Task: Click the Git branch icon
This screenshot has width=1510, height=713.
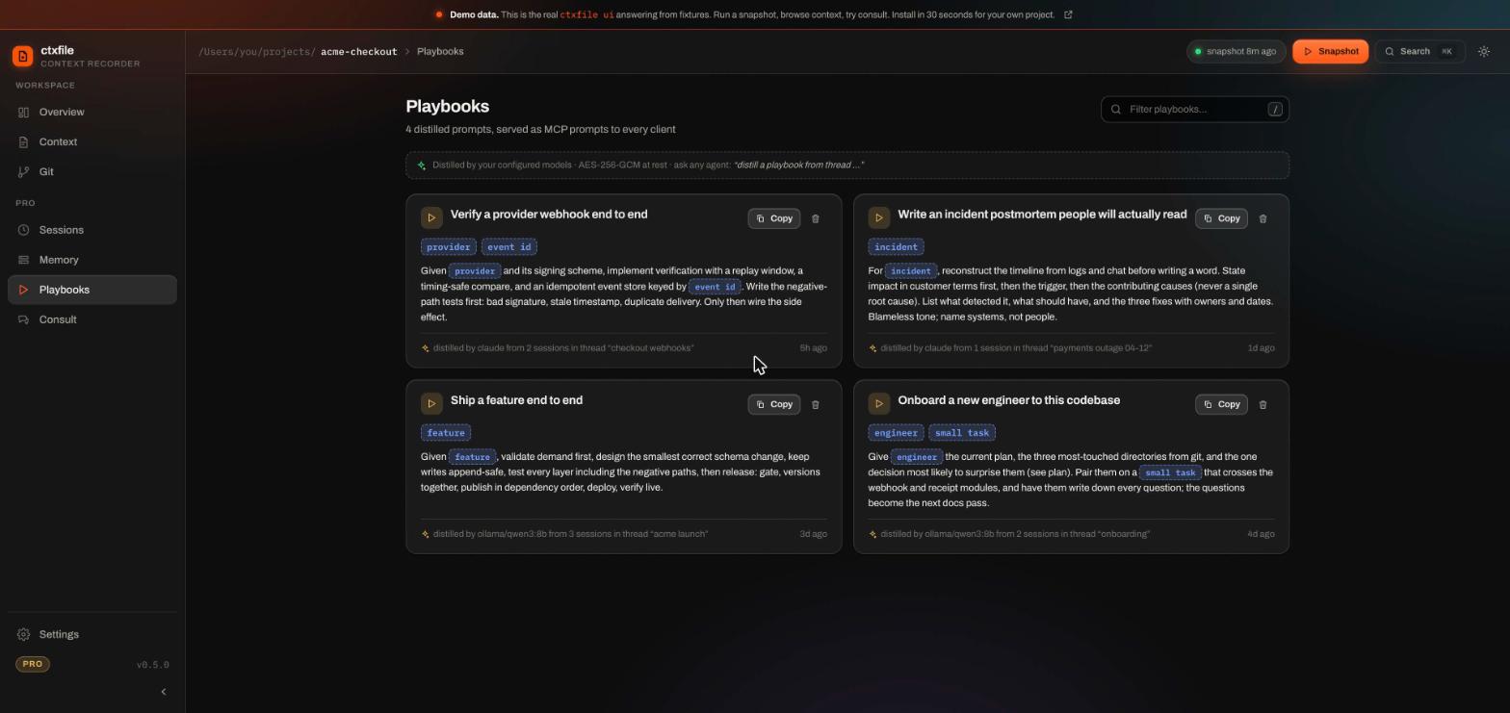Action: 23,171
